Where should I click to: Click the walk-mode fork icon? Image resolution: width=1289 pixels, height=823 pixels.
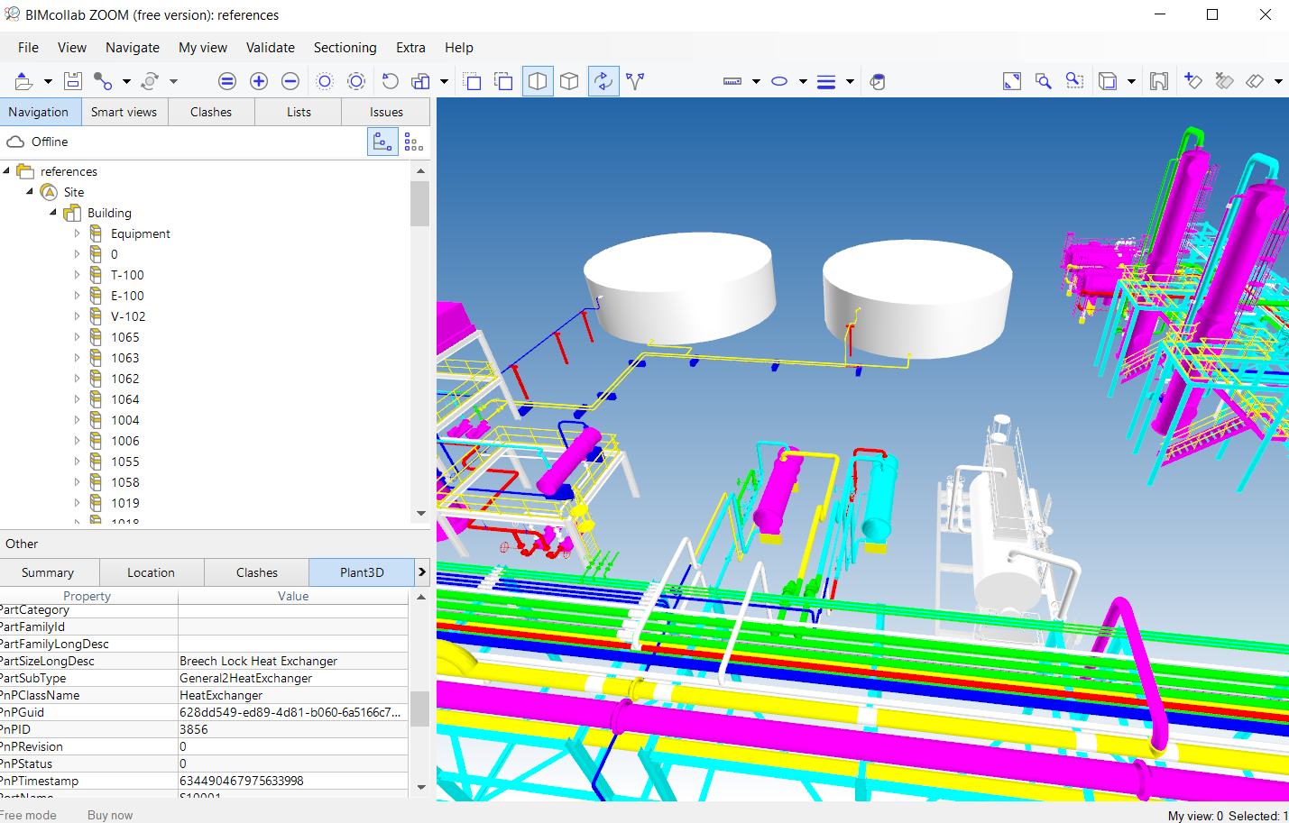pos(635,81)
